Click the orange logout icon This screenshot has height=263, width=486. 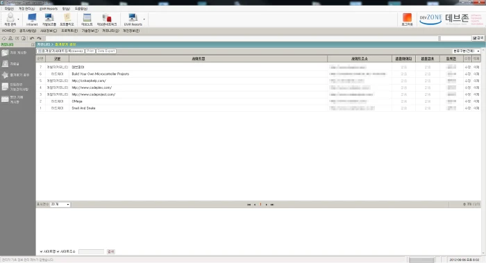tap(407, 19)
